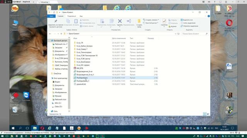247x138 pixels.
Task: Click the Properties (Свойства) checkmark icon
Action: click(164, 21)
